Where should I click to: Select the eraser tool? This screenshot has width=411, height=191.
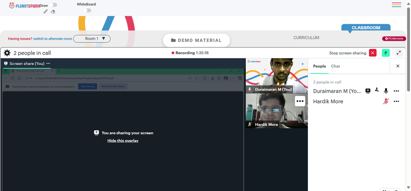point(53,12)
